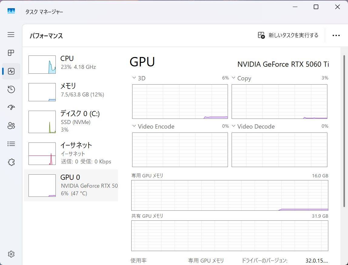The height and width of the screenshot is (265, 348).
Task: Select the GPU 0 entry
Action: click(71, 185)
